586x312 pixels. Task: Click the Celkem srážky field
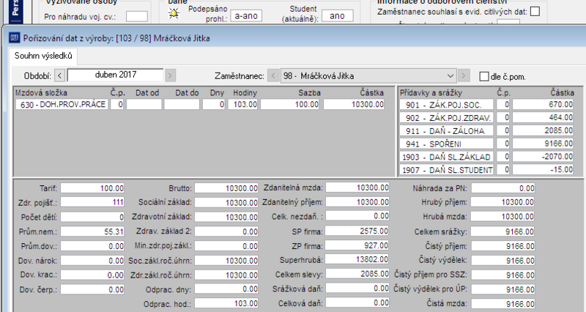pos(503,231)
